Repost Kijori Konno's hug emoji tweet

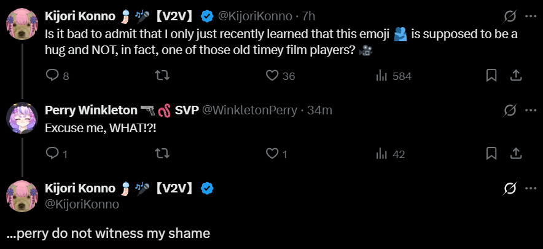(x=163, y=76)
